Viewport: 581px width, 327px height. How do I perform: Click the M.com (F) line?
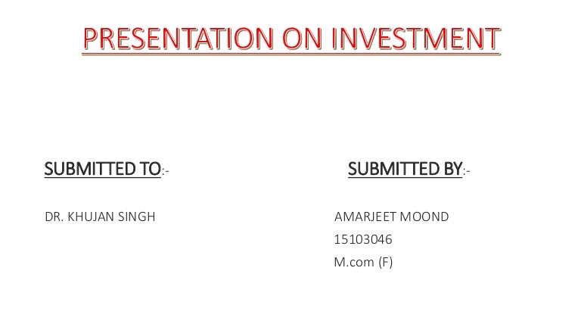coord(363,263)
